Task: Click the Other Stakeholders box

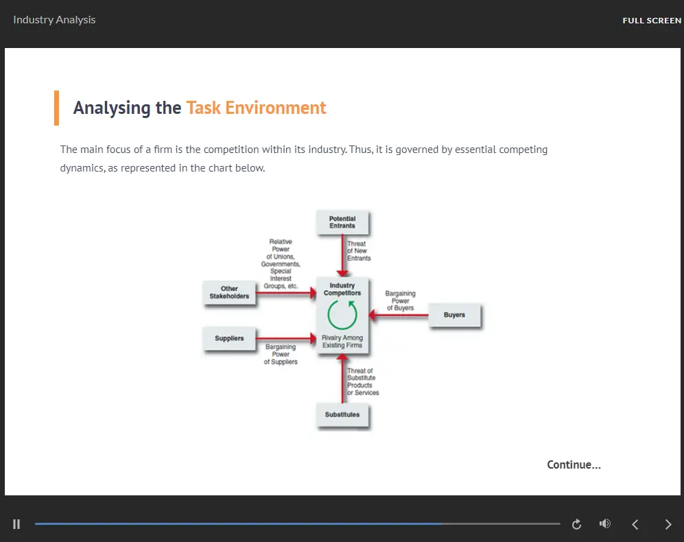Action: 229,292
